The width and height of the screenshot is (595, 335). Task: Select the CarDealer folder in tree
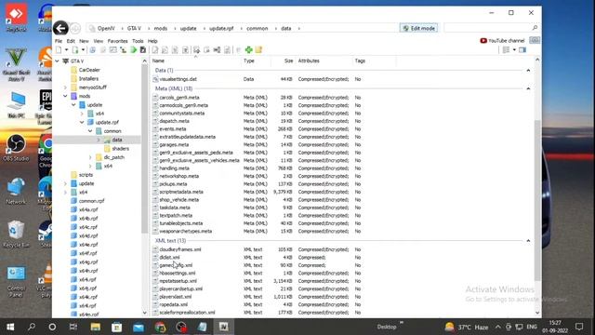[89, 70]
